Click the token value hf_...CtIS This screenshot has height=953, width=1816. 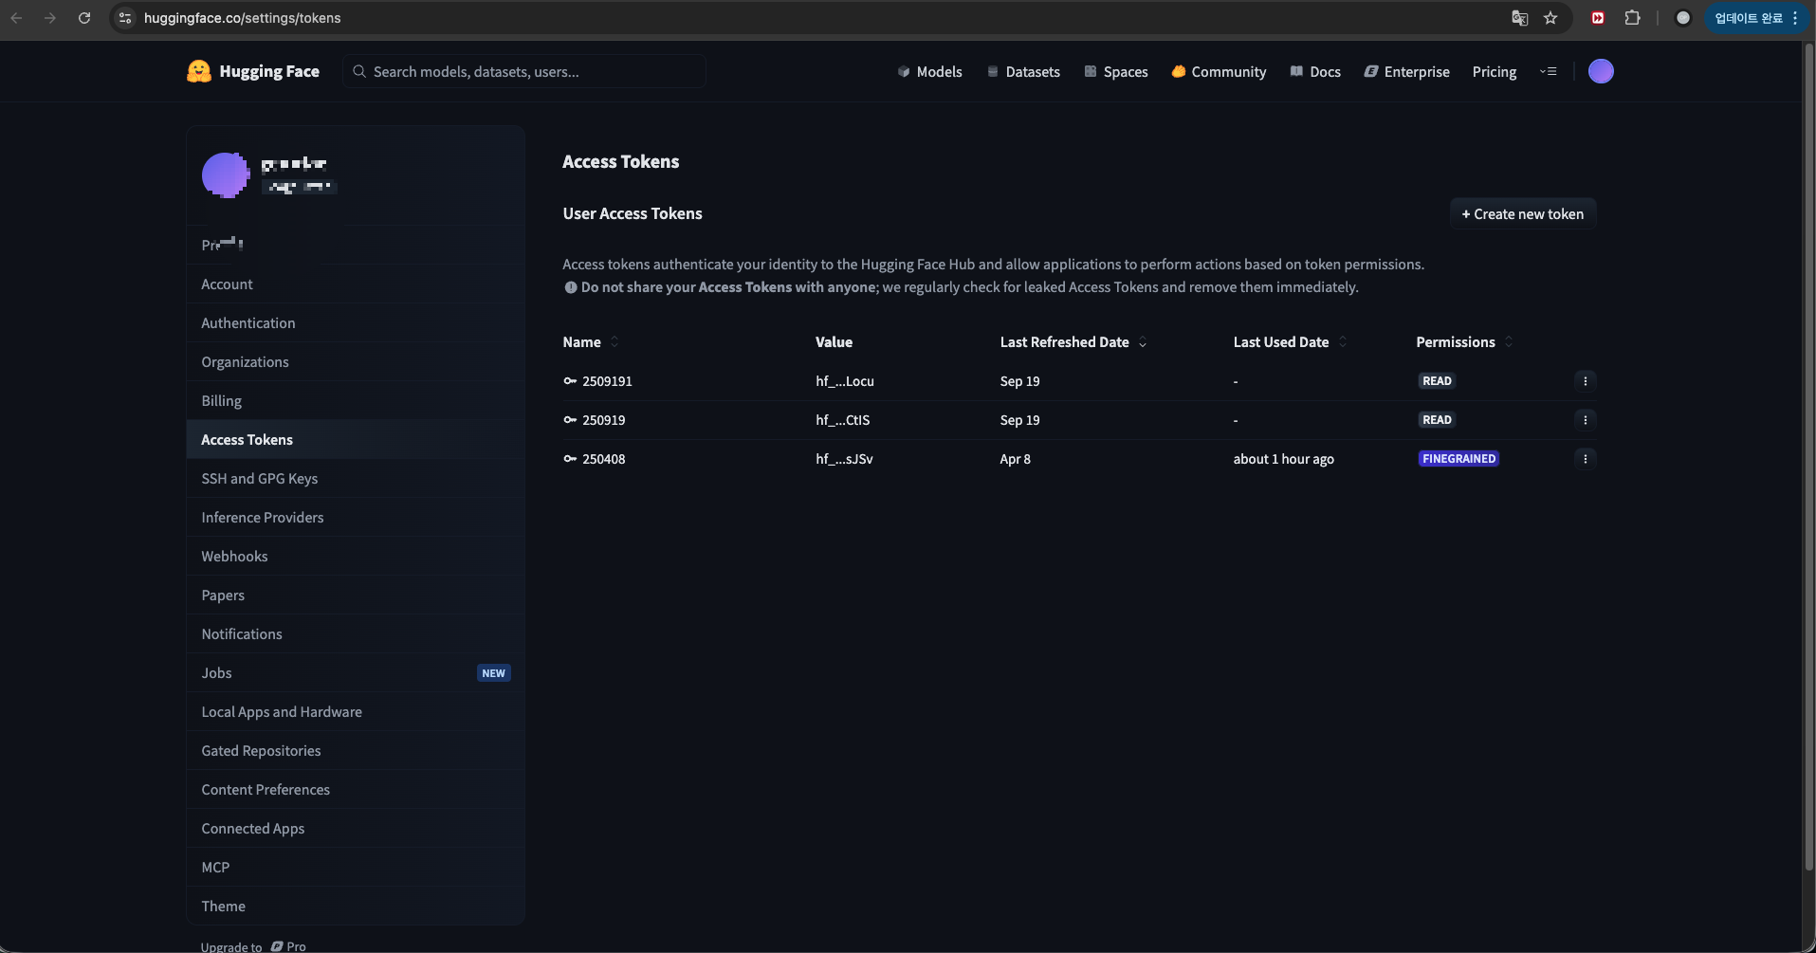(843, 420)
